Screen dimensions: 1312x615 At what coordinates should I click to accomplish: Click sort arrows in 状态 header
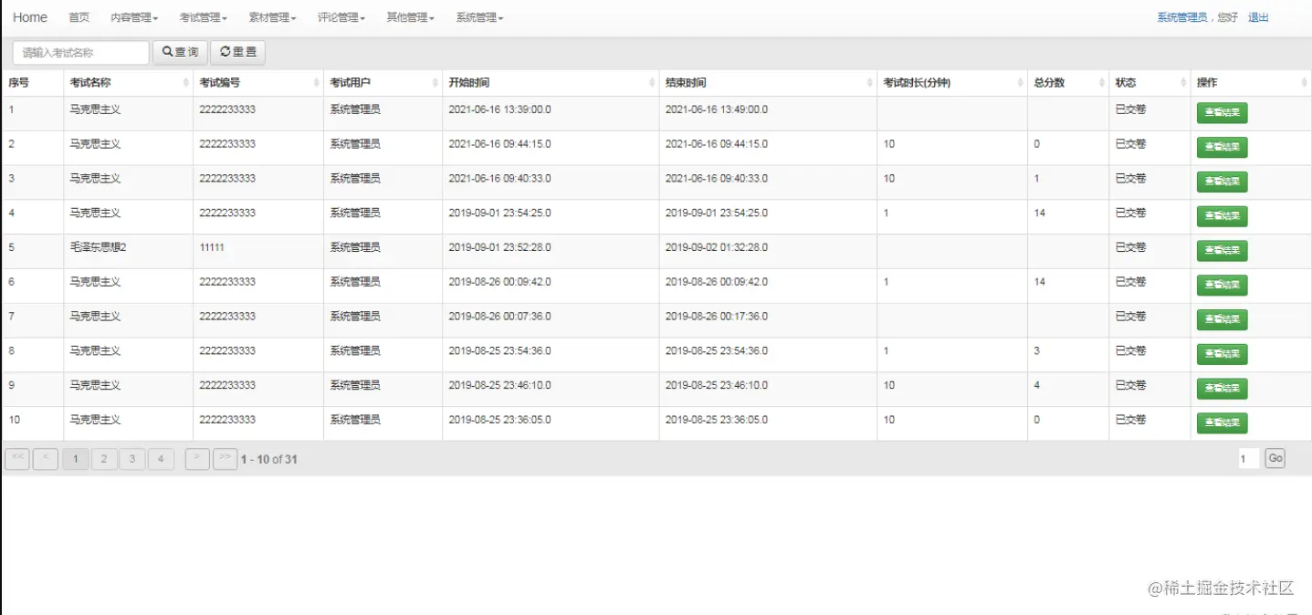tap(1182, 83)
